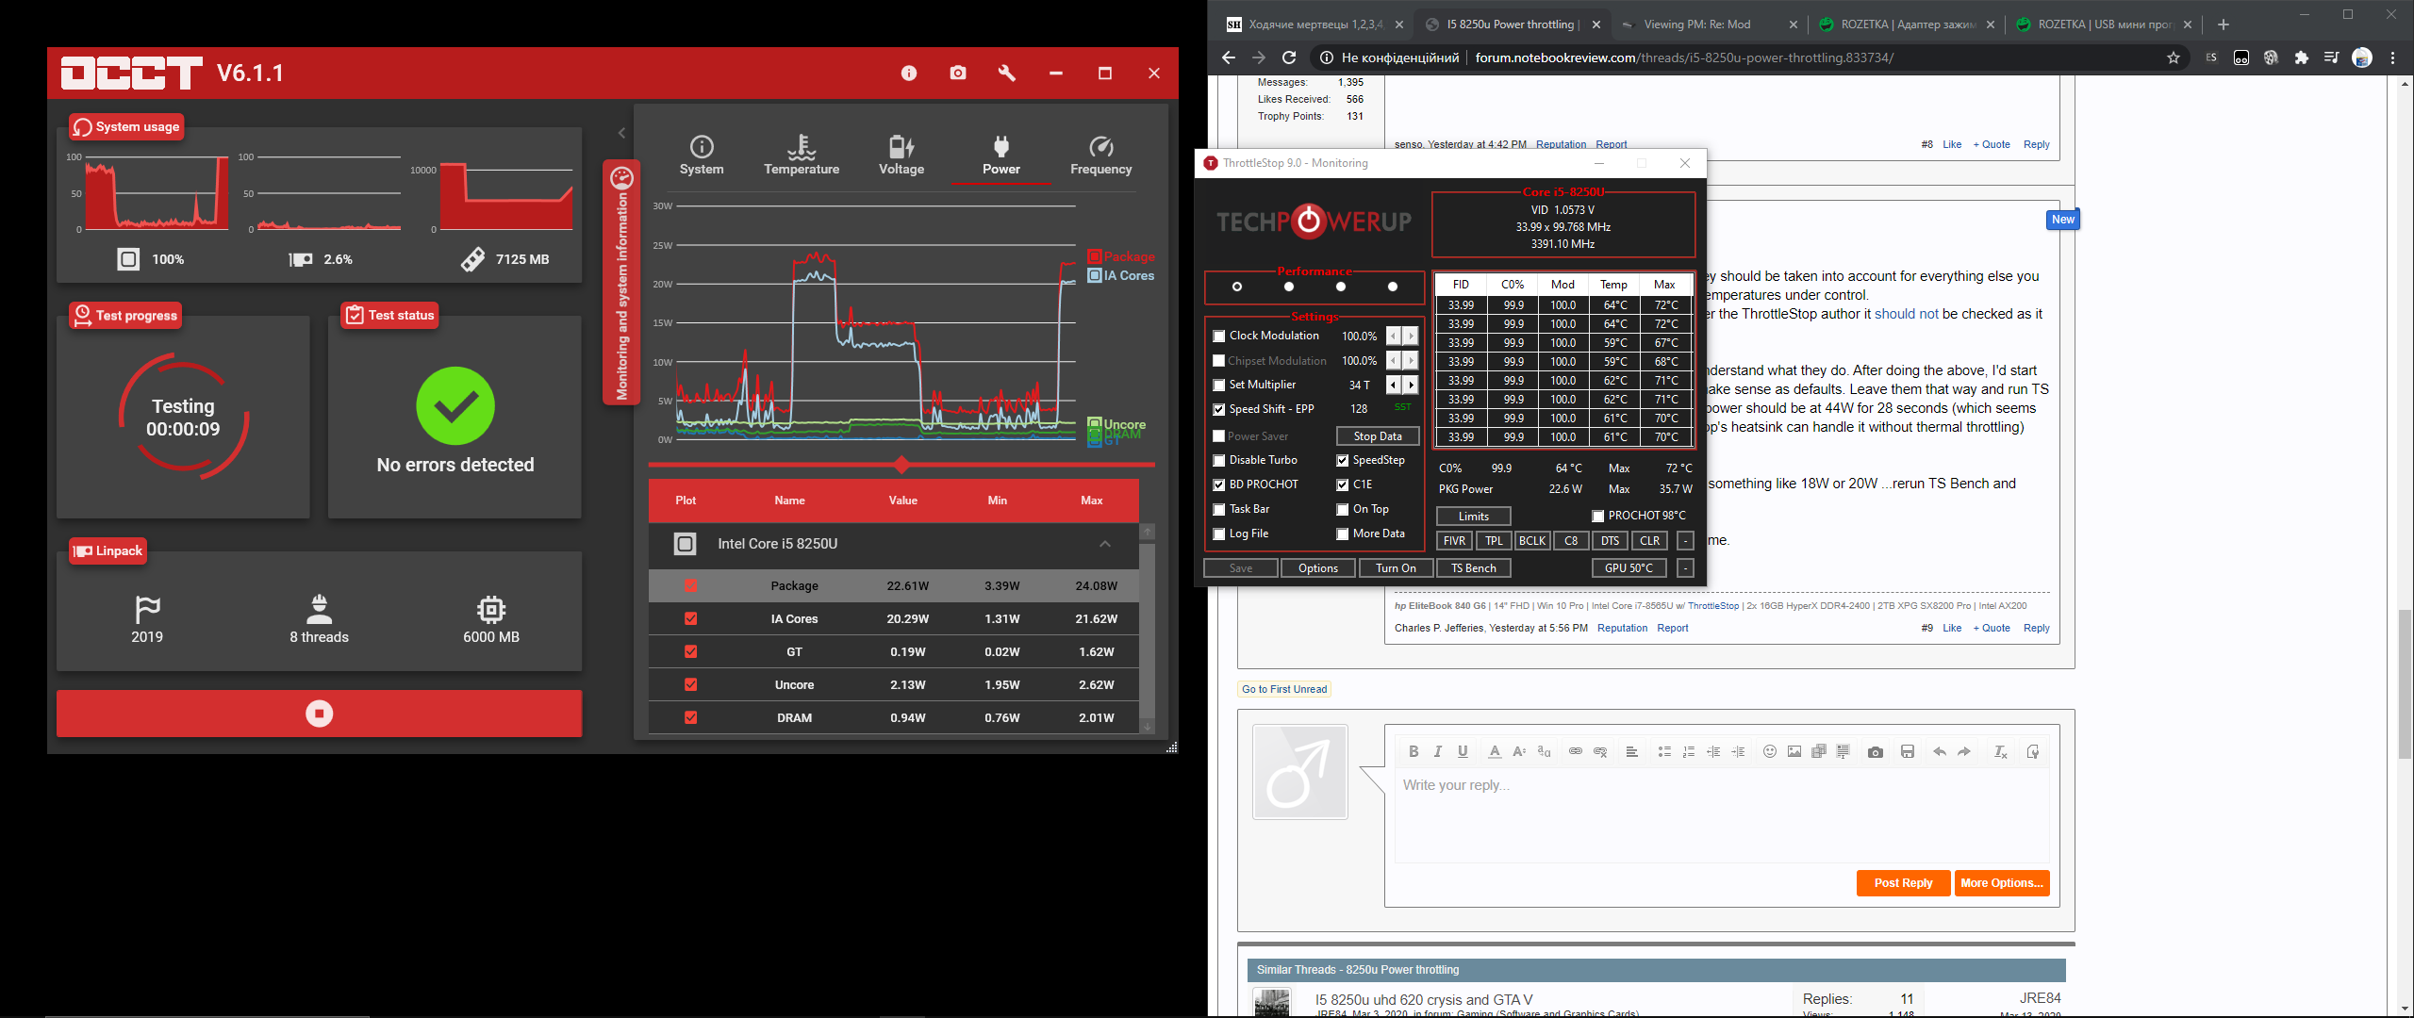Image resolution: width=2414 pixels, height=1018 pixels.
Task: Insert smilies in reply editor
Action: point(1770,751)
